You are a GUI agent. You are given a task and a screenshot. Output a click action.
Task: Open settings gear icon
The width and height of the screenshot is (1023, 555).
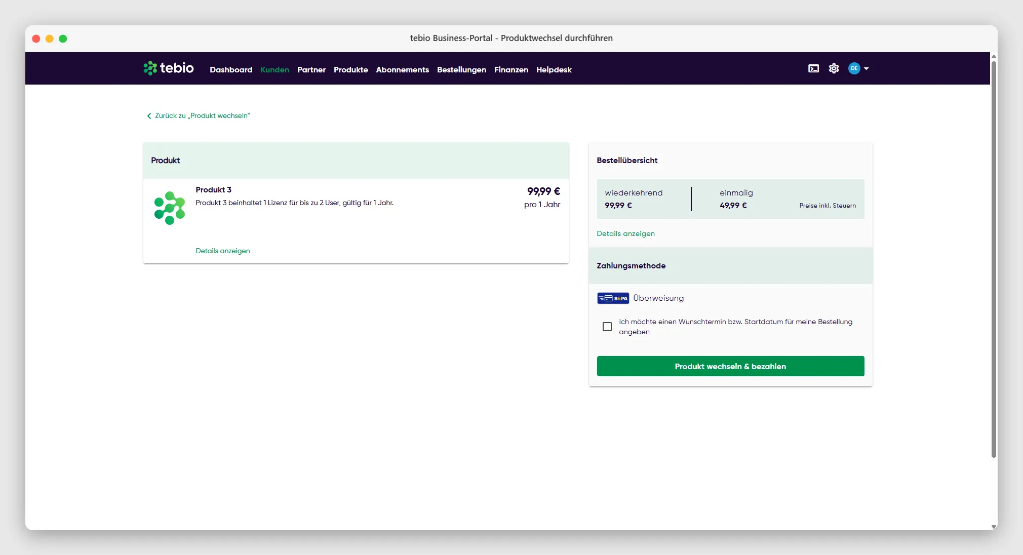(x=834, y=68)
